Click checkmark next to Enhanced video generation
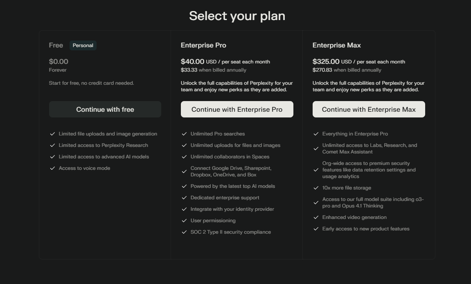Screen dimensions: 471x284 (316, 217)
